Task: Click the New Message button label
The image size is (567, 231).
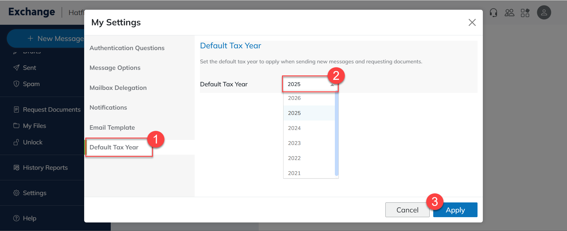Action: (61, 39)
